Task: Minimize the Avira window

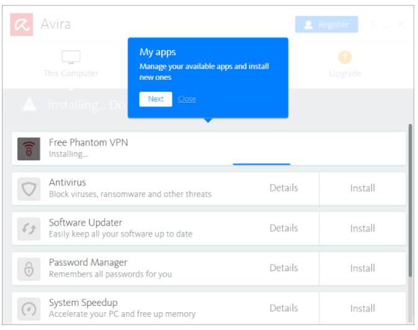Action: (x=387, y=27)
